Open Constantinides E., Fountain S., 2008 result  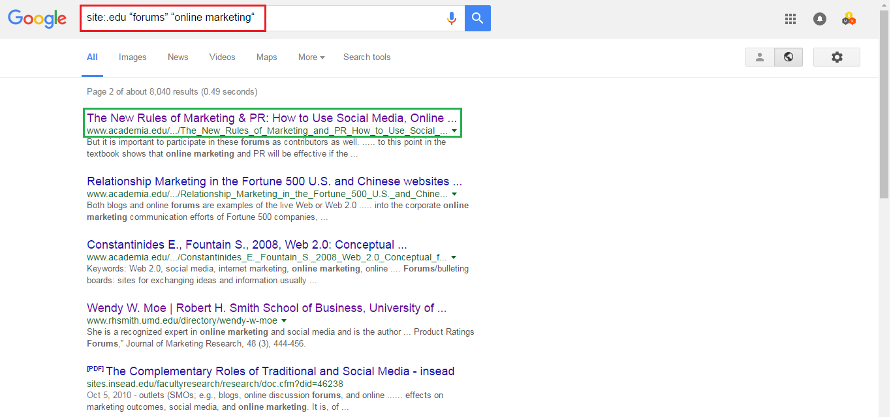247,245
